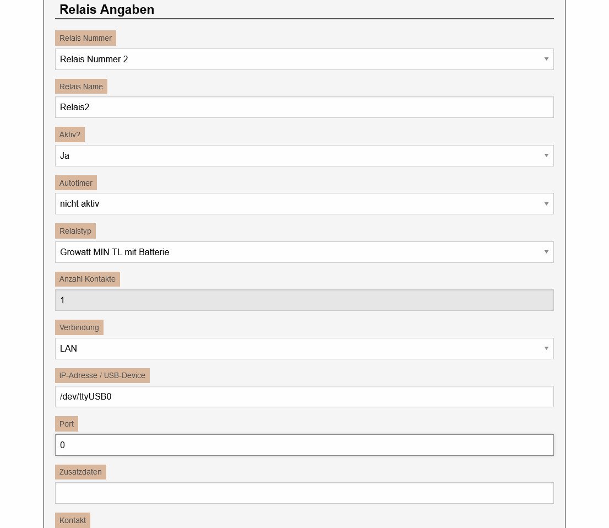The height and width of the screenshot is (528, 609).
Task: Expand the Aktiv? dropdown showing Ja
Action: (x=304, y=155)
